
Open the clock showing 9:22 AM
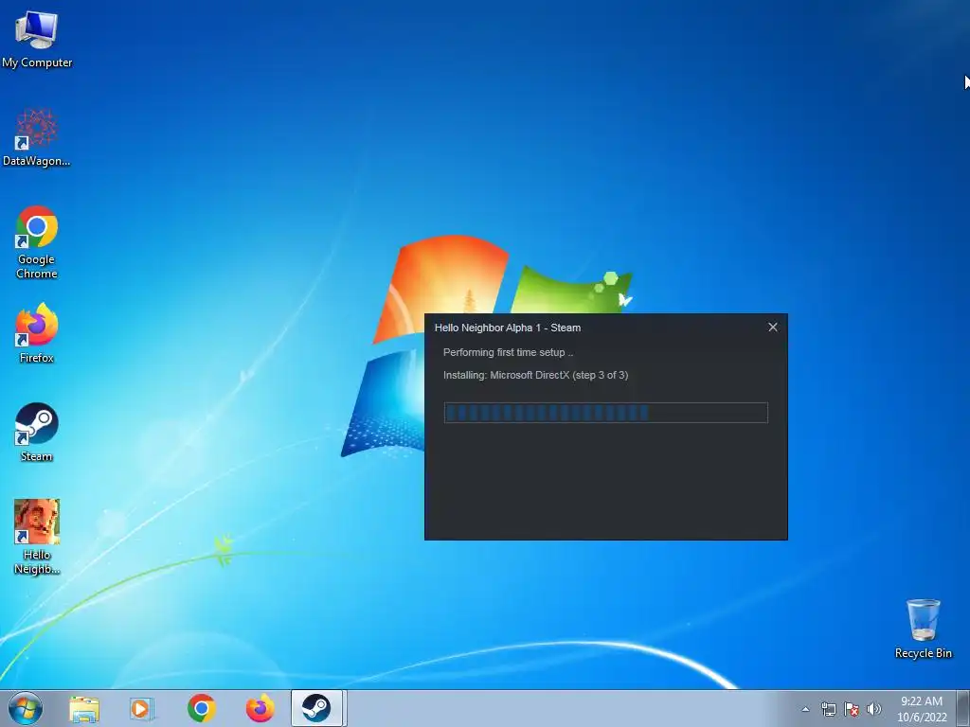pyautogui.click(x=922, y=709)
